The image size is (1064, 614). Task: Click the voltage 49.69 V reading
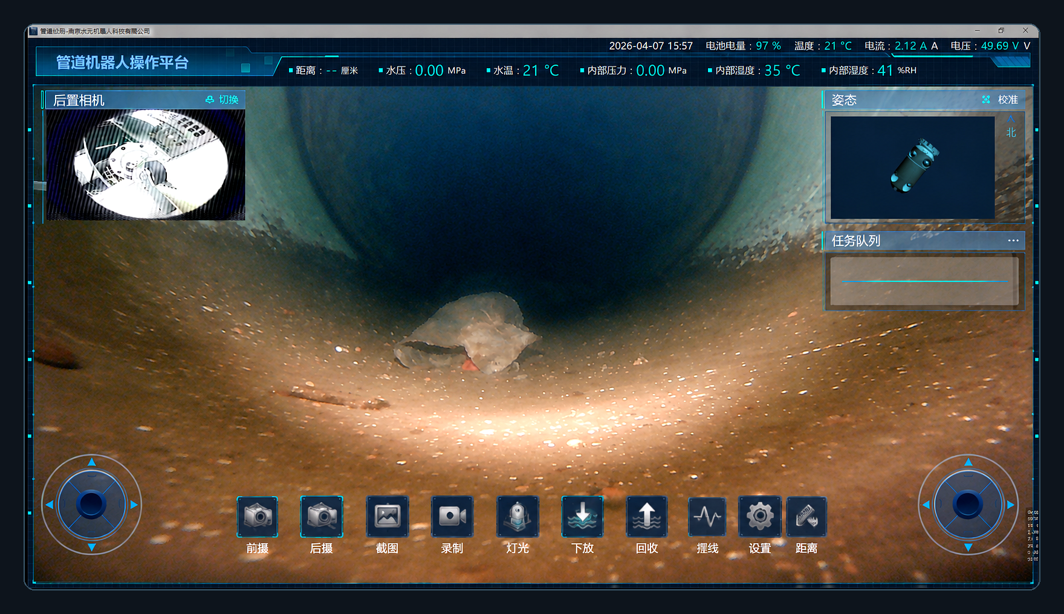[x=1001, y=46]
